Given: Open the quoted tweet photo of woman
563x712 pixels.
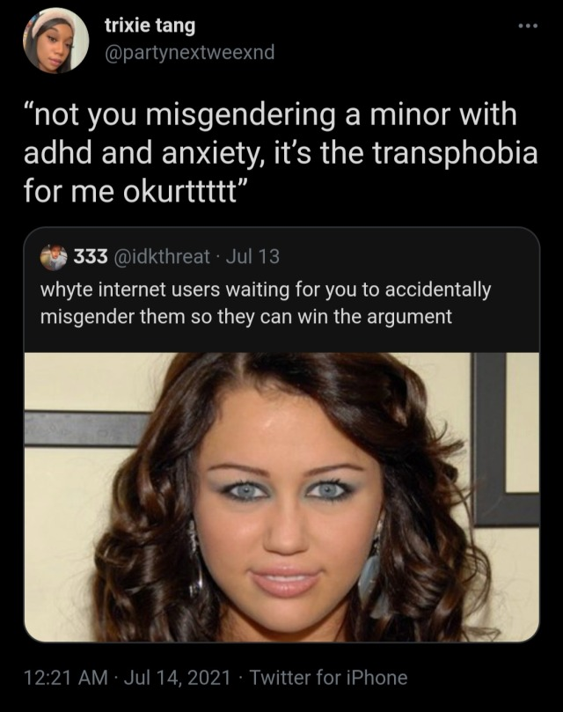Looking at the screenshot, I should point(281,497).
